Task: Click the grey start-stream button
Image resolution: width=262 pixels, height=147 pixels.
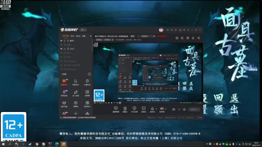Action: pos(194,109)
